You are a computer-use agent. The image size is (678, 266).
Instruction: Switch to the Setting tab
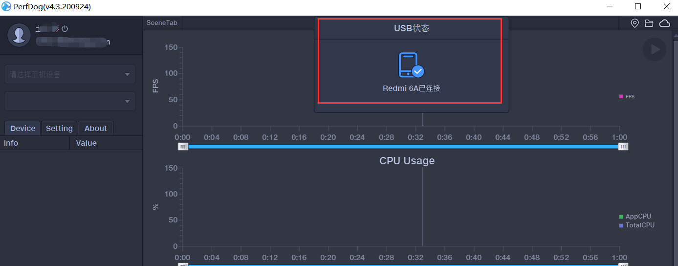[x=59, y=128]
